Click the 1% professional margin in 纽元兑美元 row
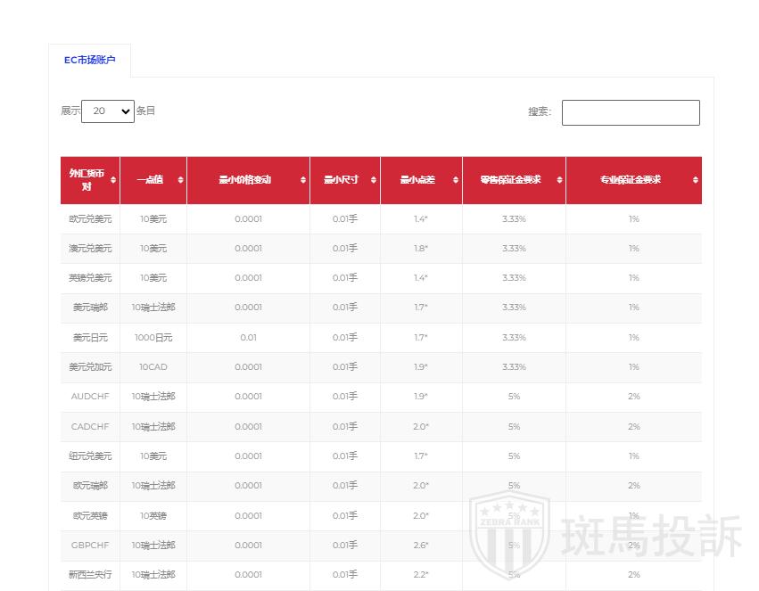Screen dimensions: 759x591 coord(634,456)
